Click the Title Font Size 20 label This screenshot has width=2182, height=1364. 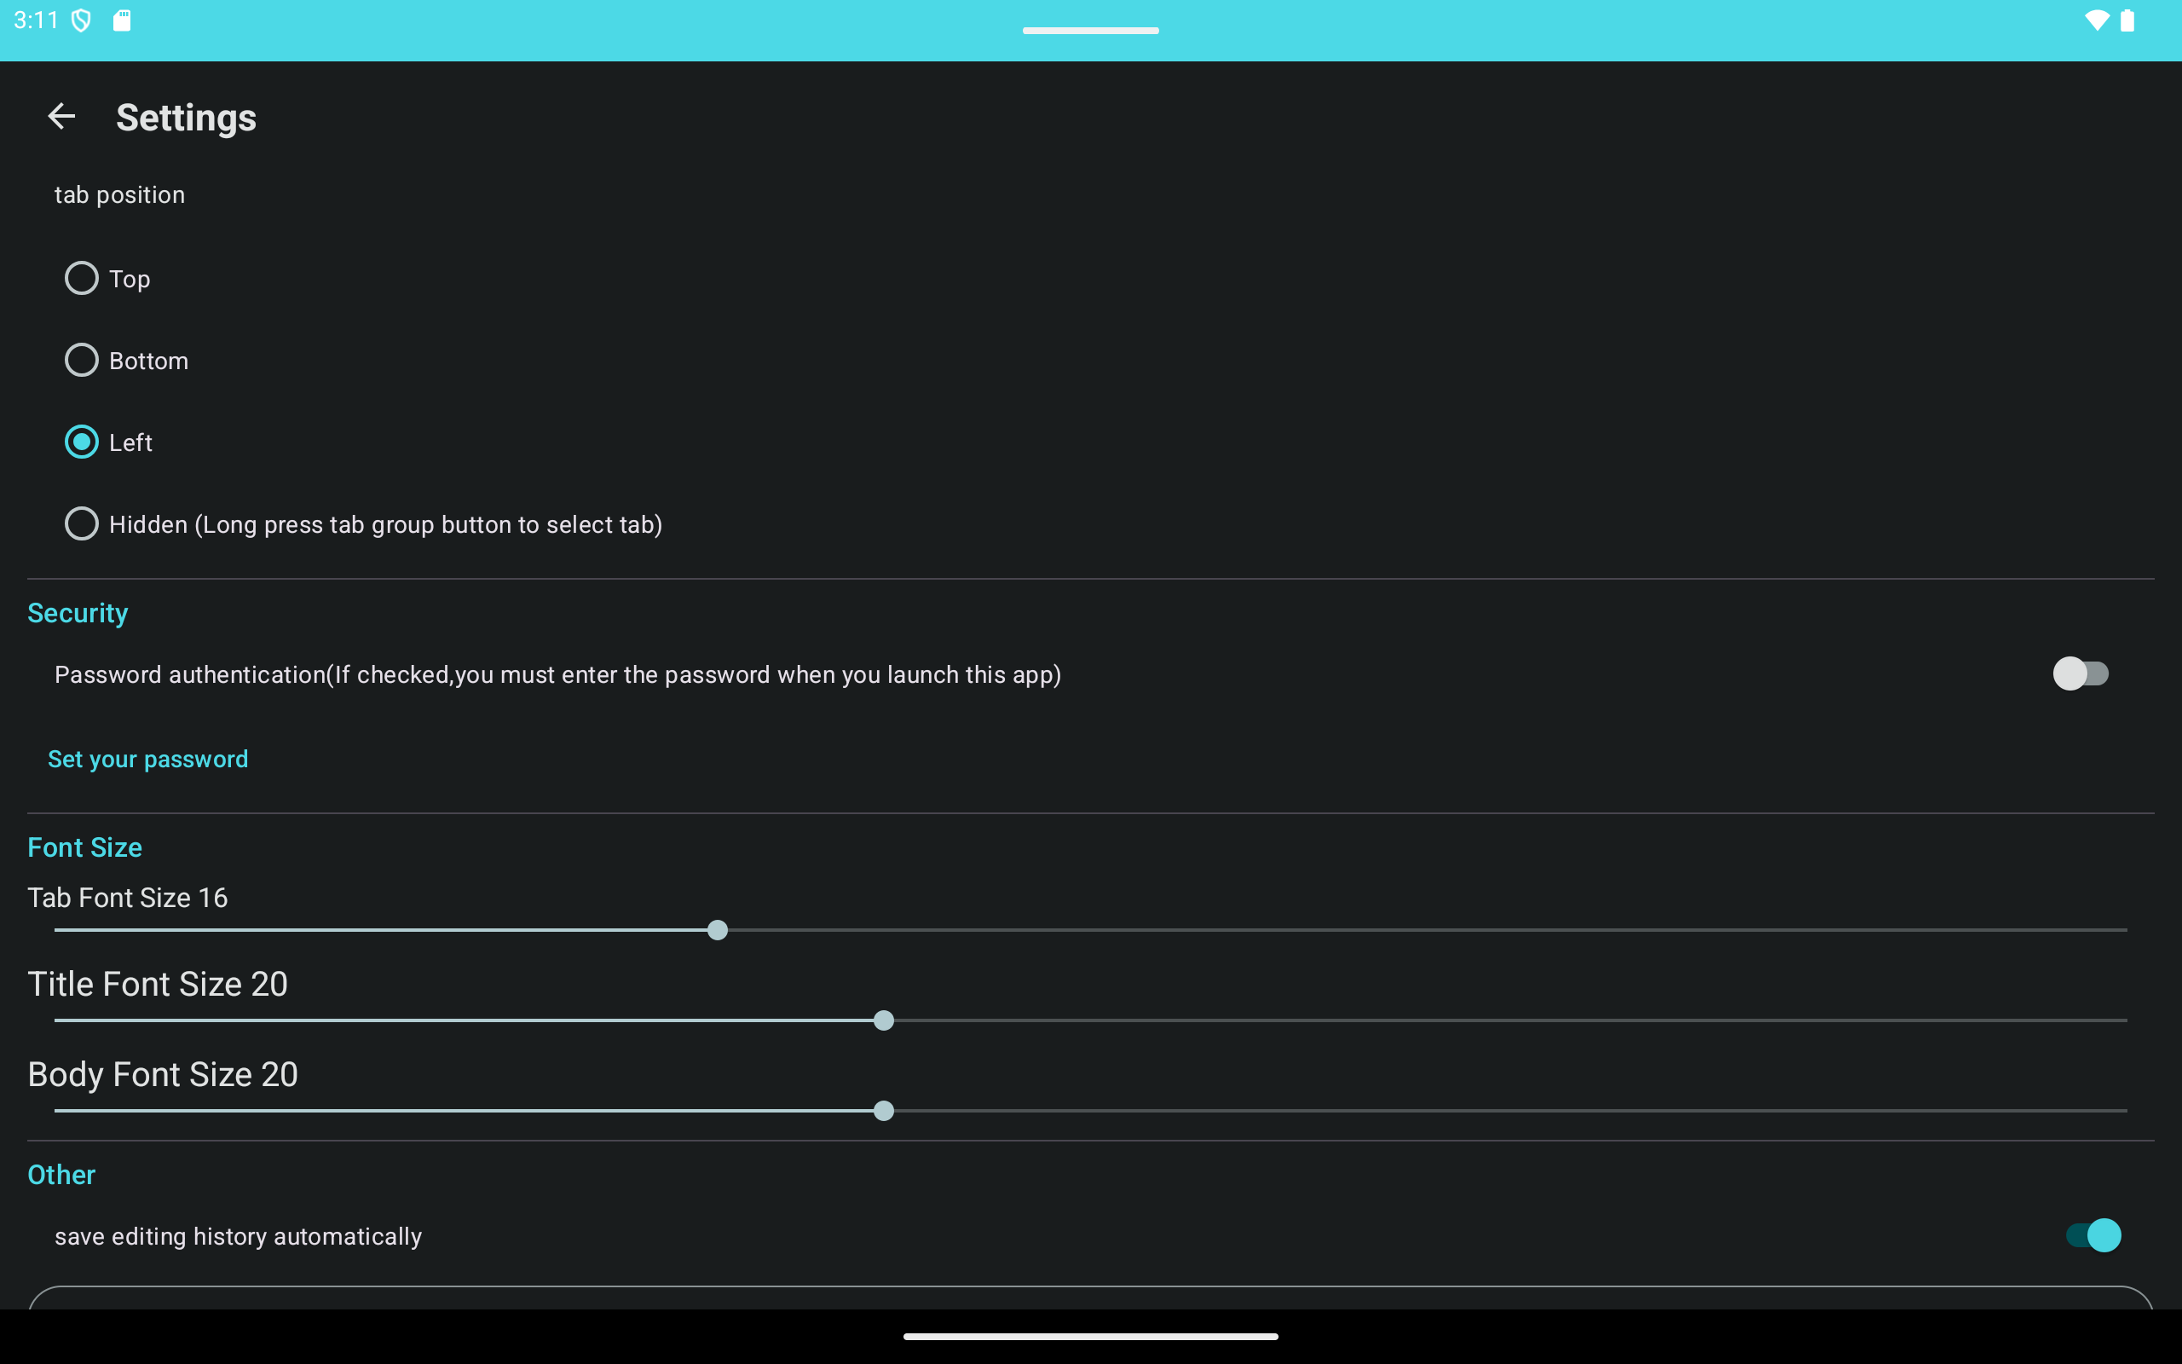tap(158, 984)
